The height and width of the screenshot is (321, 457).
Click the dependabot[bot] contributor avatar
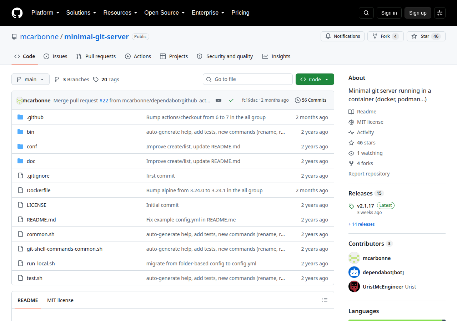(x=354, y=272)
